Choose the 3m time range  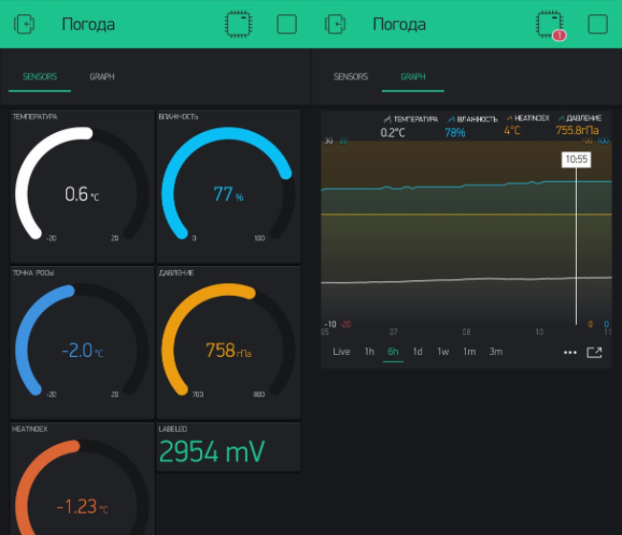496,351
